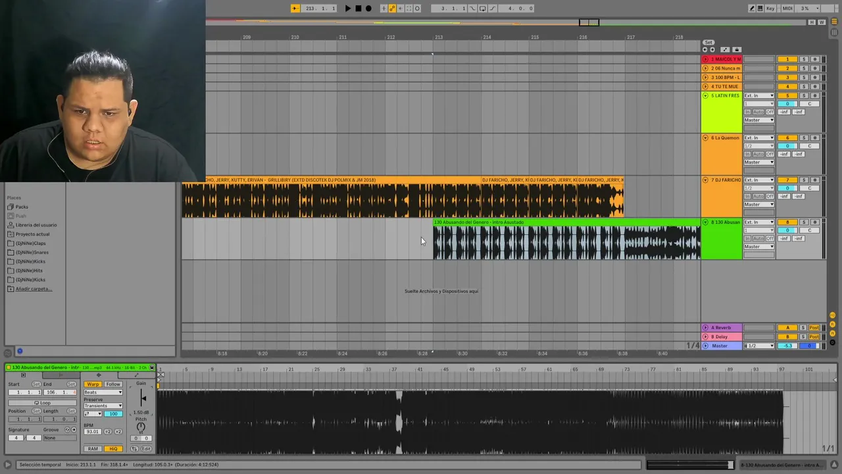Adjust the clip Gain slider
The width and height of the screenshot is (842, 474).
[141, 398]
